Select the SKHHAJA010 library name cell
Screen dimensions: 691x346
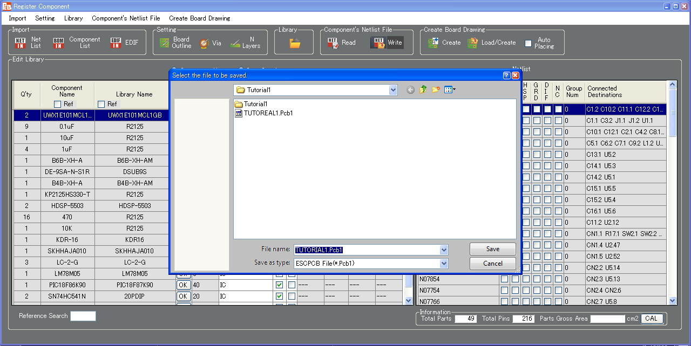tap(135, 251)
